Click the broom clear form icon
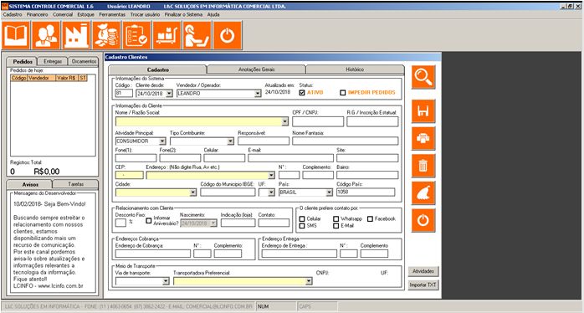 pos(423,192)
